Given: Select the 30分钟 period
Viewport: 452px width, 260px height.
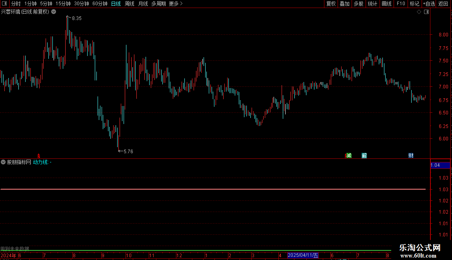Looking at the screenshot, I should (82, 4).
